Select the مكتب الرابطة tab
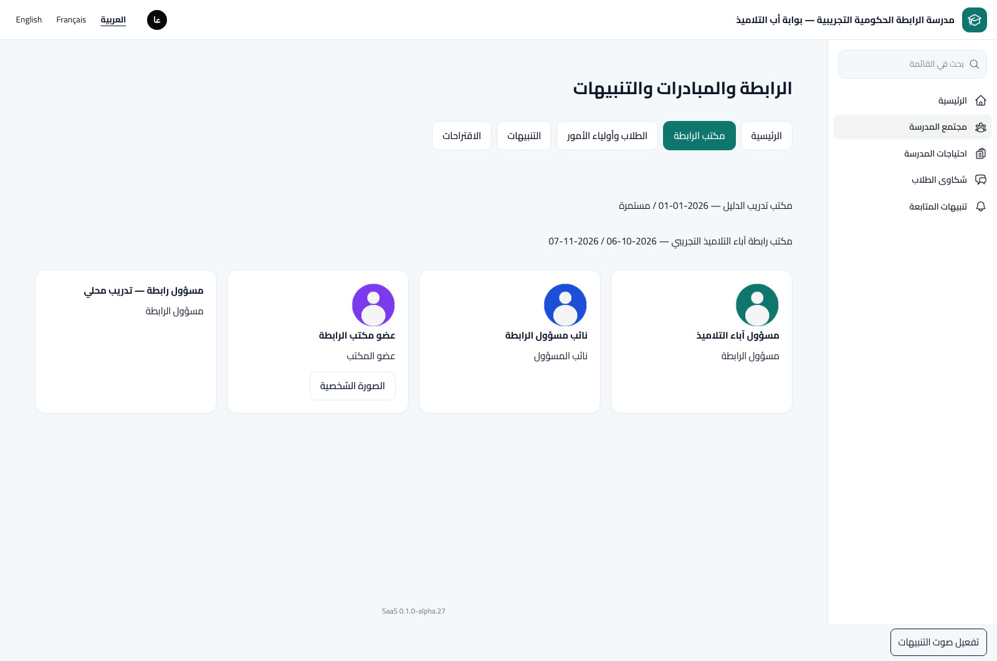 [699, 136]
